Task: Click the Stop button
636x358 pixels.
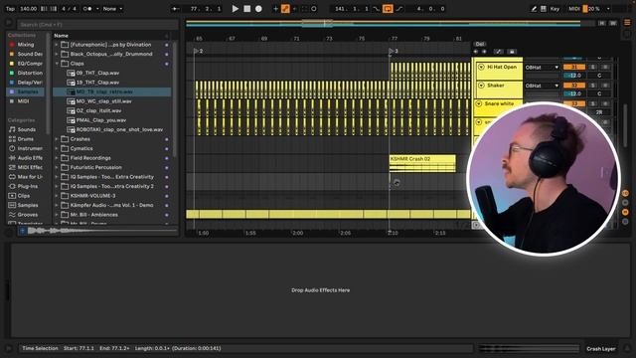Action: (x=246, y=9)
